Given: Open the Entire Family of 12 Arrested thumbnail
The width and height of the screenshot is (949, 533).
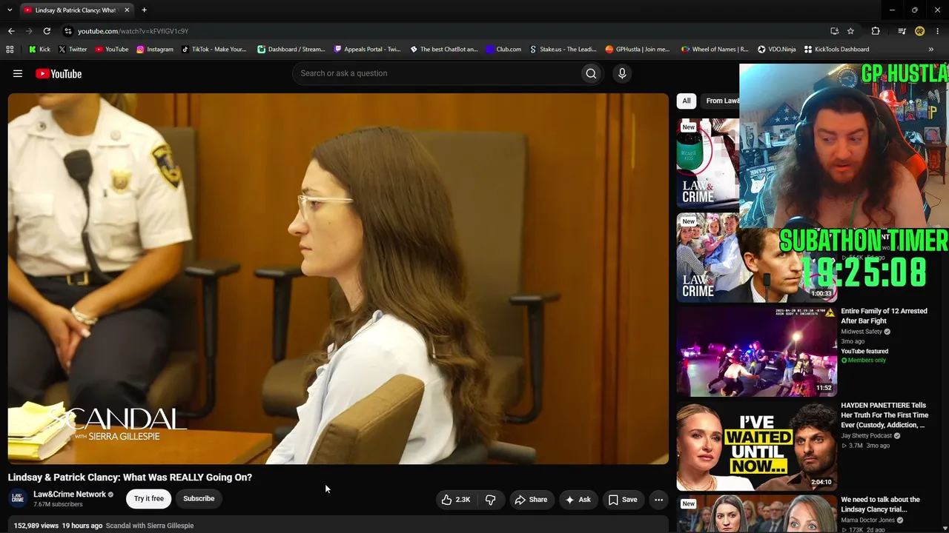Looking at the screenshot, I should point(756,352).
